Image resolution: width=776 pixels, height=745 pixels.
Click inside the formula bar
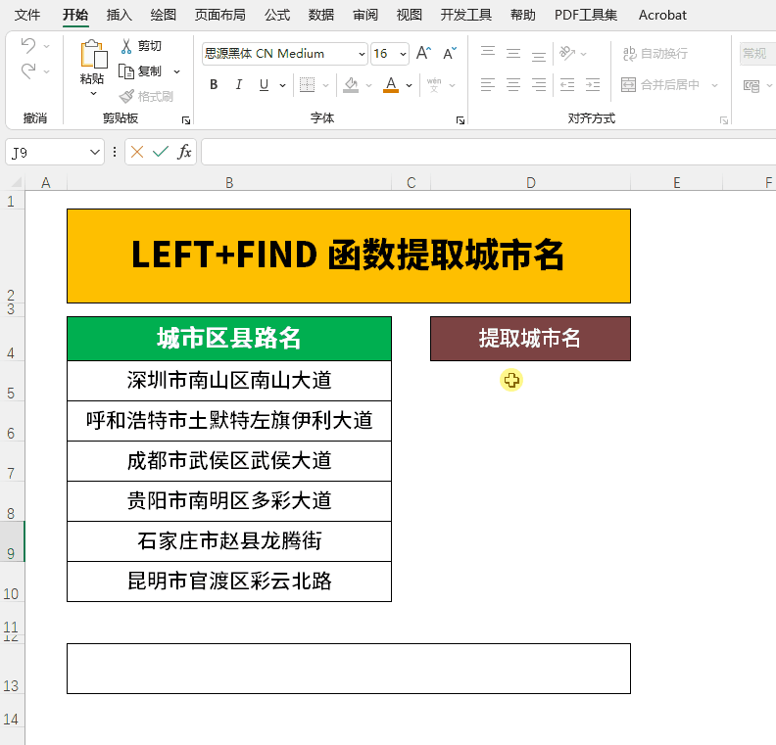click(489, 152)
